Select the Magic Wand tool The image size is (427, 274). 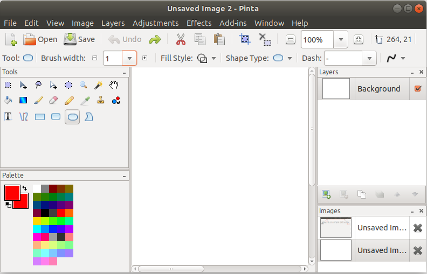pos(98,85)
